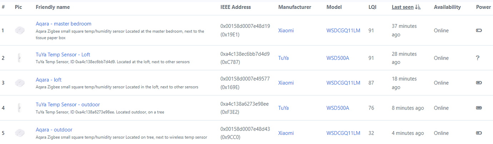This screenshot has height=144, width=493.
Task: Sort by Availability column header
Action: 447,7
